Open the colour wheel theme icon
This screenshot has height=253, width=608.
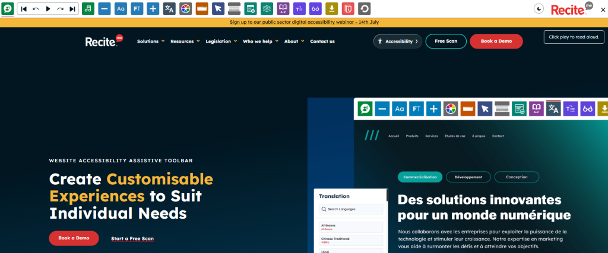(x=186, y=8)
